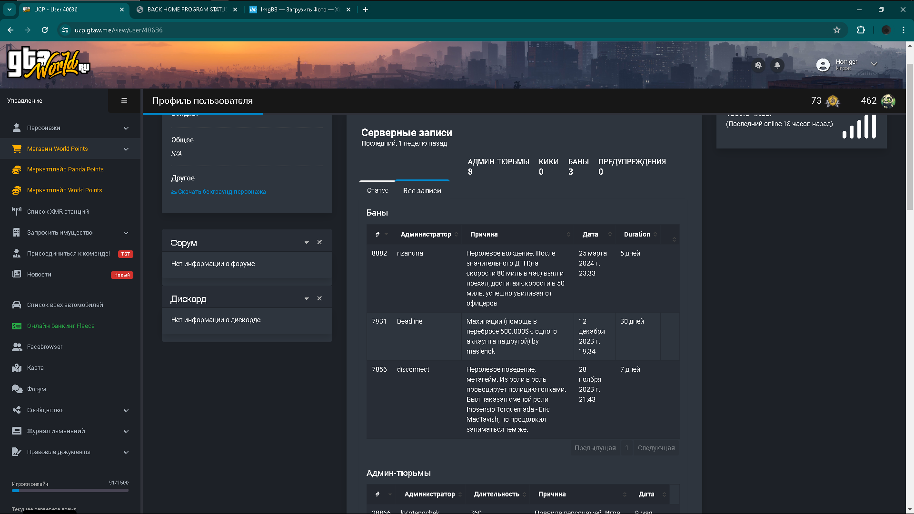Toggle the sidebar hamburger menu
The image size is (914, 514).
124,101
